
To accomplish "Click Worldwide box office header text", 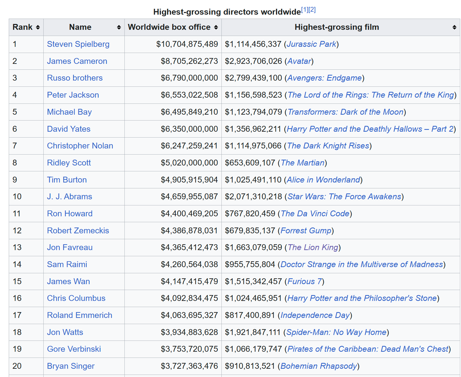I will [169, 27].
